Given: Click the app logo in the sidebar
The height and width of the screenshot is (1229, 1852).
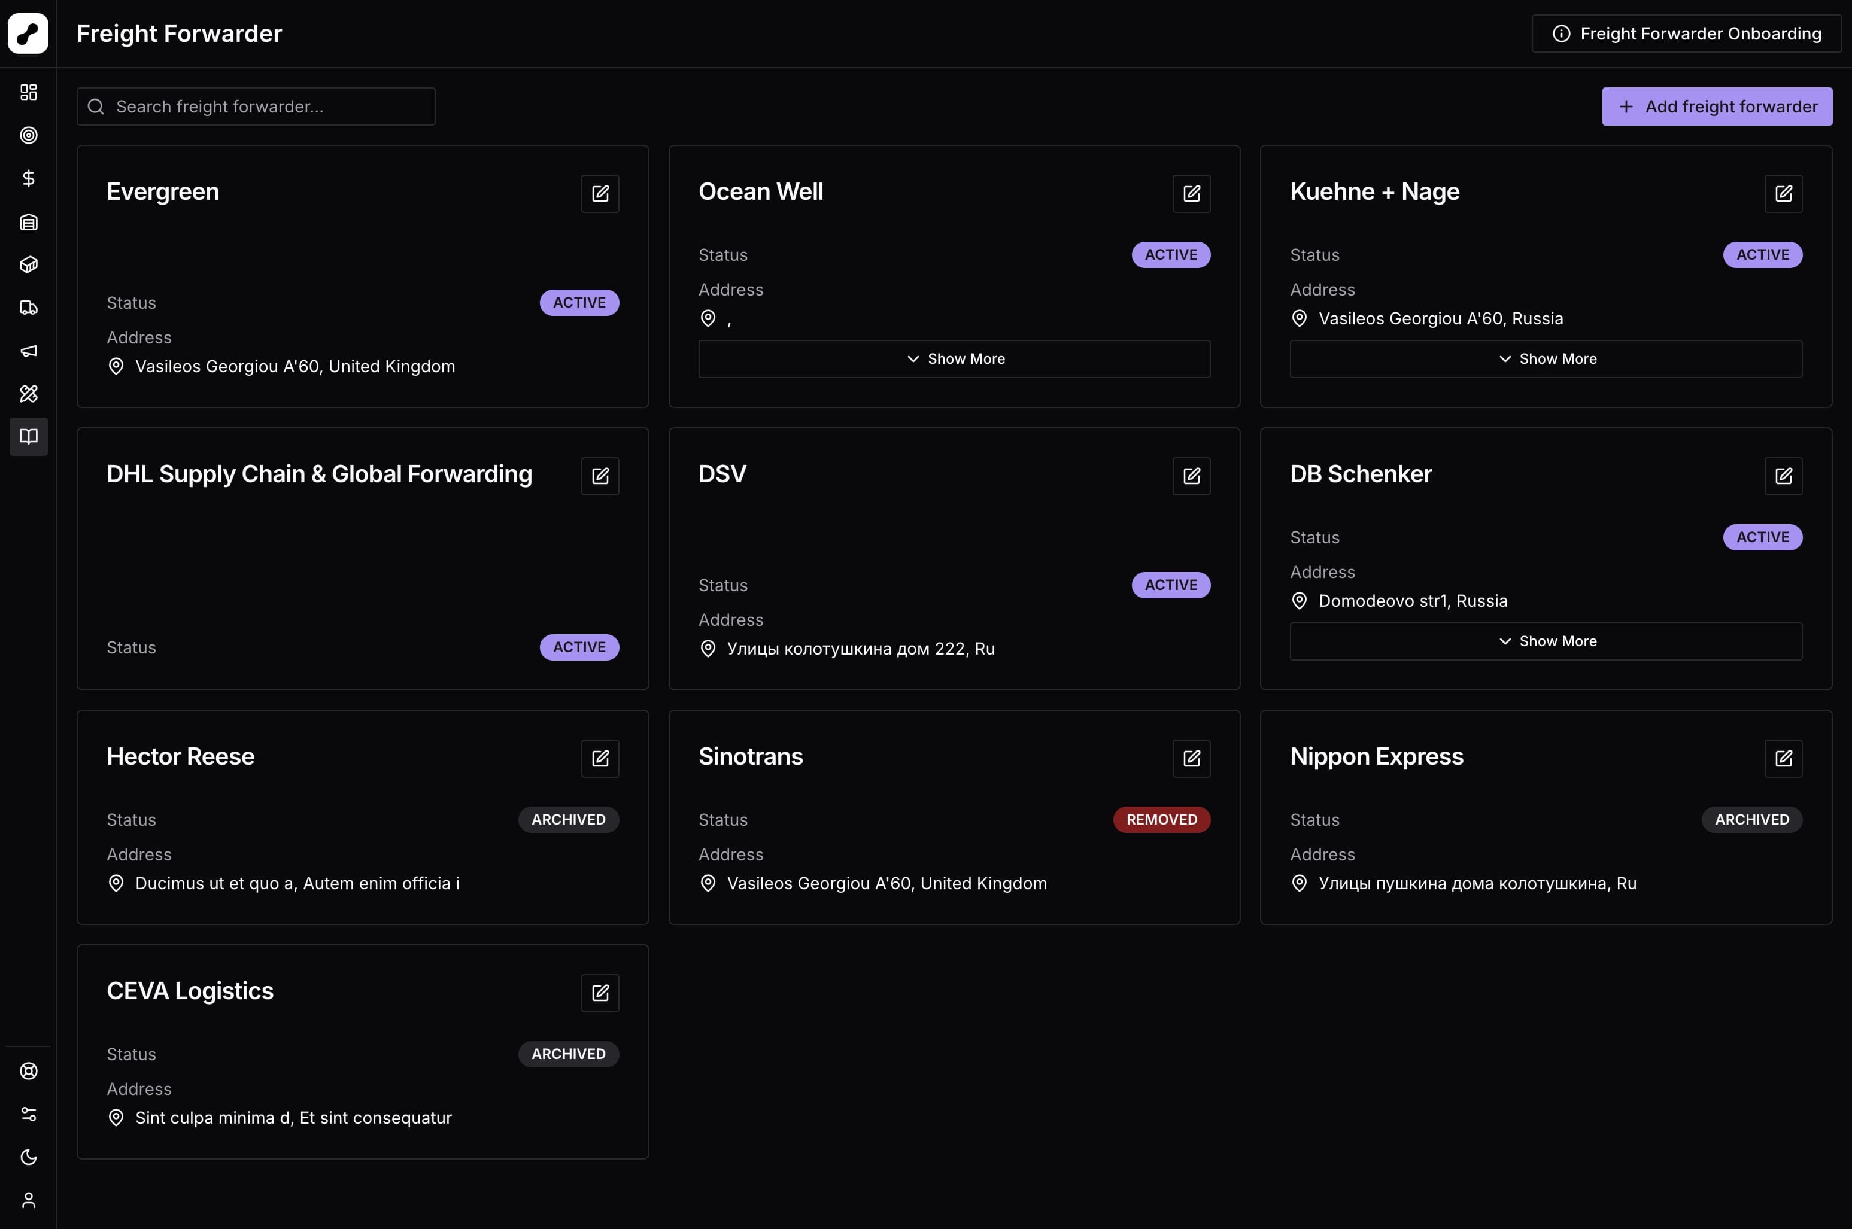Looking at the screenshot, I should point(28,34).
